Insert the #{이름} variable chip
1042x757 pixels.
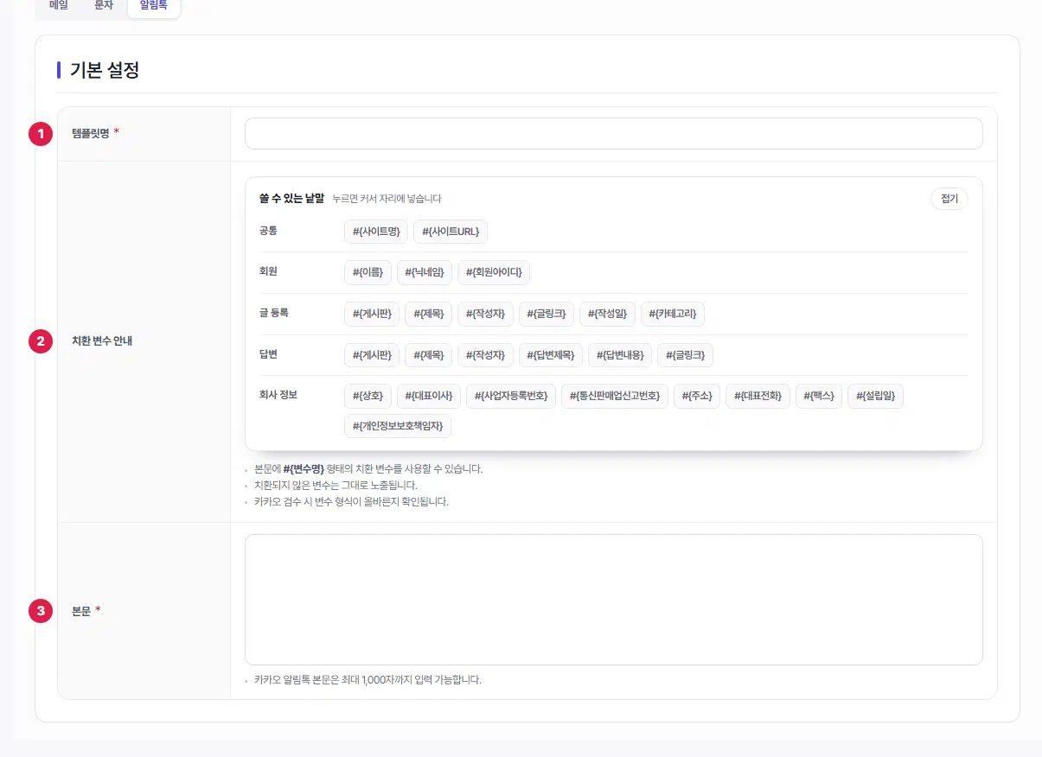[x=368, y=272]
